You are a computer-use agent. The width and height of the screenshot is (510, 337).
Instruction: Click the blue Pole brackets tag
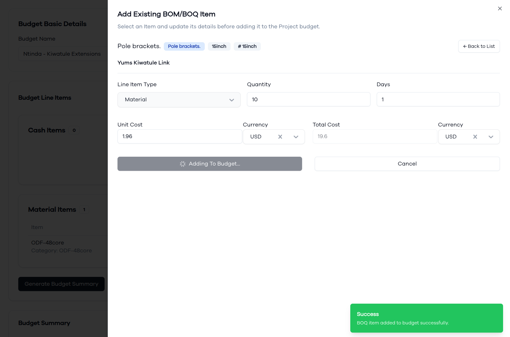184,46
